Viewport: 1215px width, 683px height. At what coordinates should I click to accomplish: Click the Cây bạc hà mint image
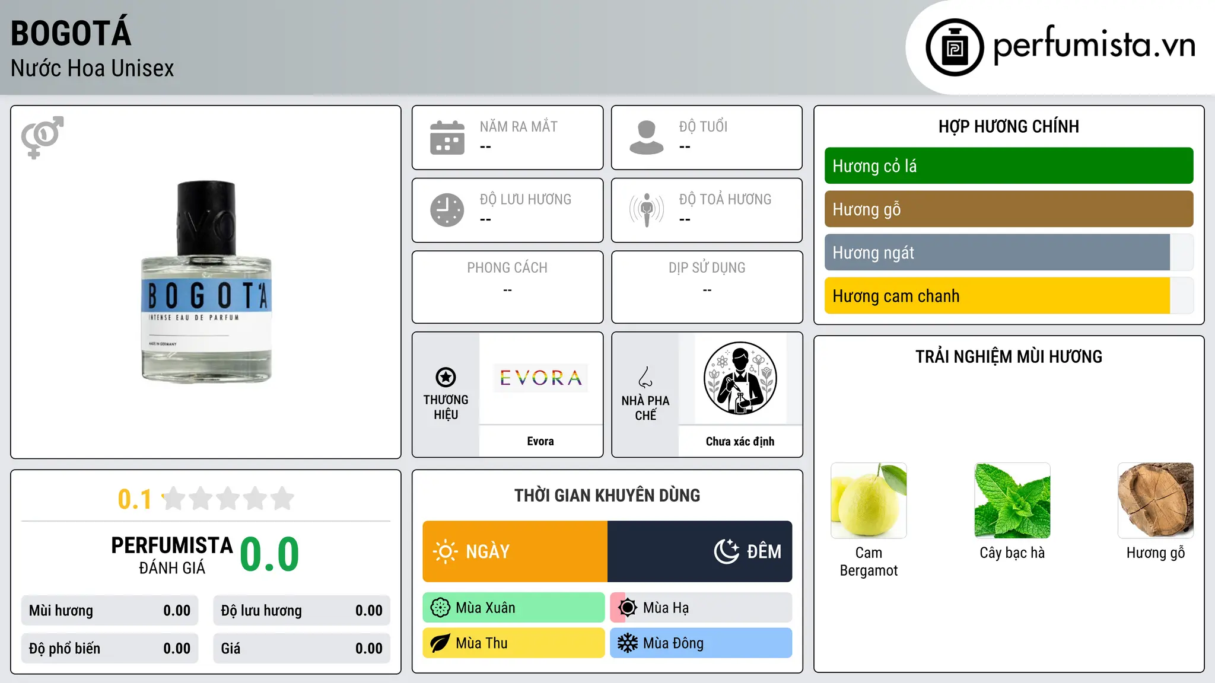(x=1012, y=500)
